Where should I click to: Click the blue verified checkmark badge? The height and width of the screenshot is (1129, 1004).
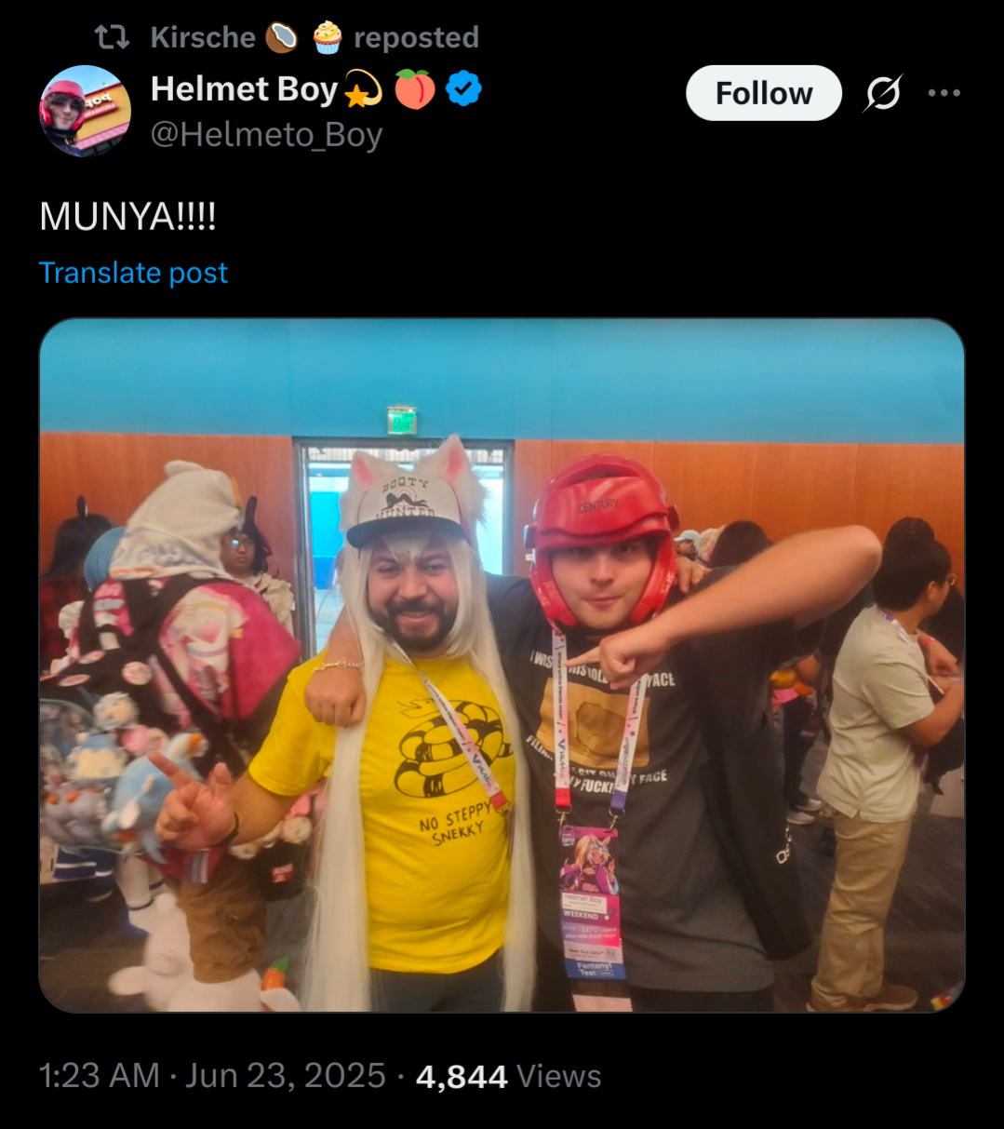coord(463,89)
